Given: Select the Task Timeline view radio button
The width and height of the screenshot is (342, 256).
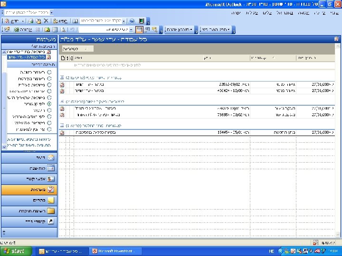Looking at the screenshot, I should pyautogui.click(x=49, y=129).
